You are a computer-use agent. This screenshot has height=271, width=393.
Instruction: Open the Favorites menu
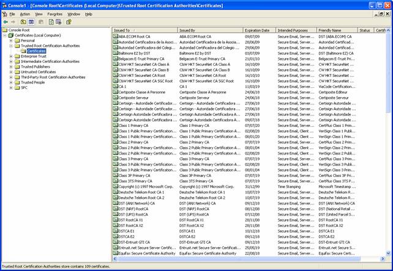click(55, 14)
